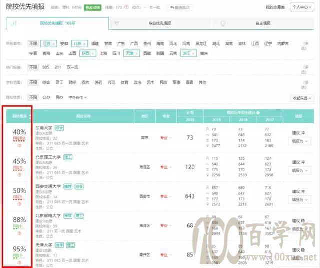
Task: Toggle the 民办 school nature filter
Action: click(x=59, y=97)
